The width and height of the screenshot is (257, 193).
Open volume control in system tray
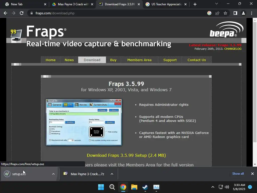pos(227,187)
